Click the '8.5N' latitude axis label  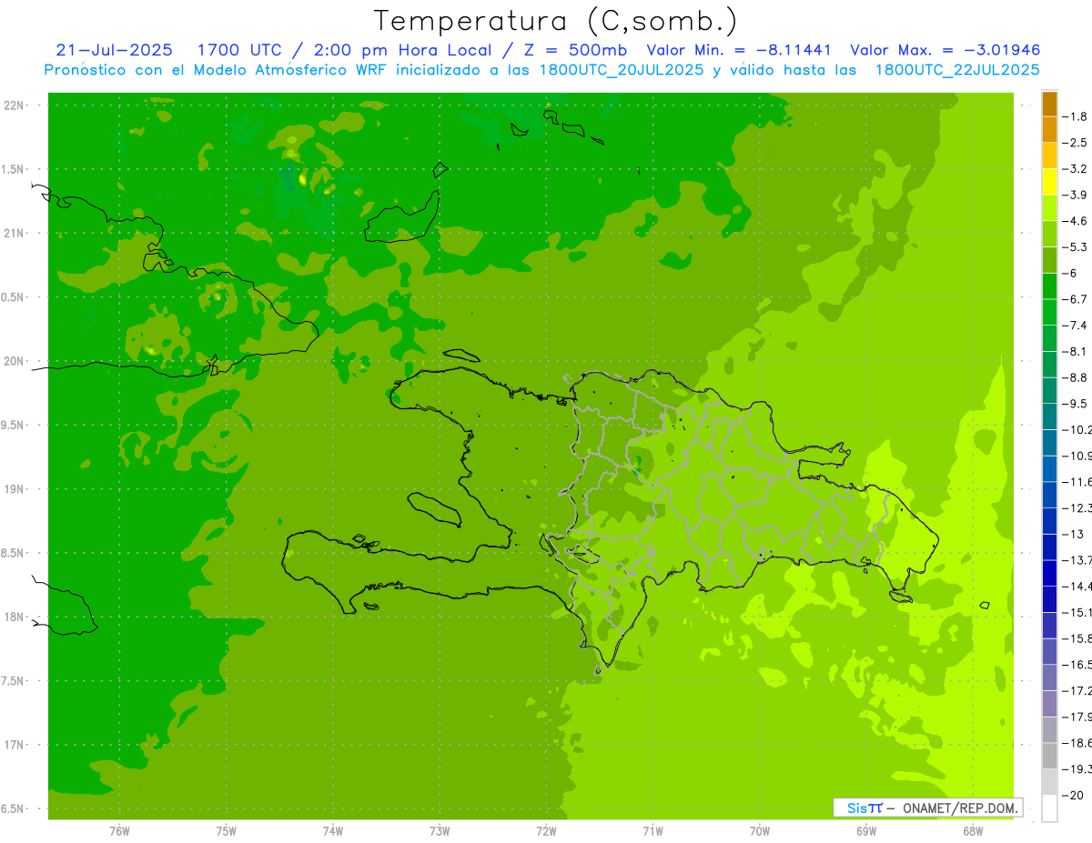(x=14, y=553)
